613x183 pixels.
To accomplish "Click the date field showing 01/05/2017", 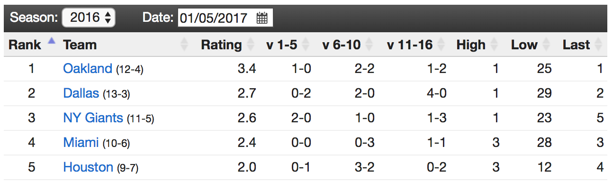I will [x=225, y=18].
